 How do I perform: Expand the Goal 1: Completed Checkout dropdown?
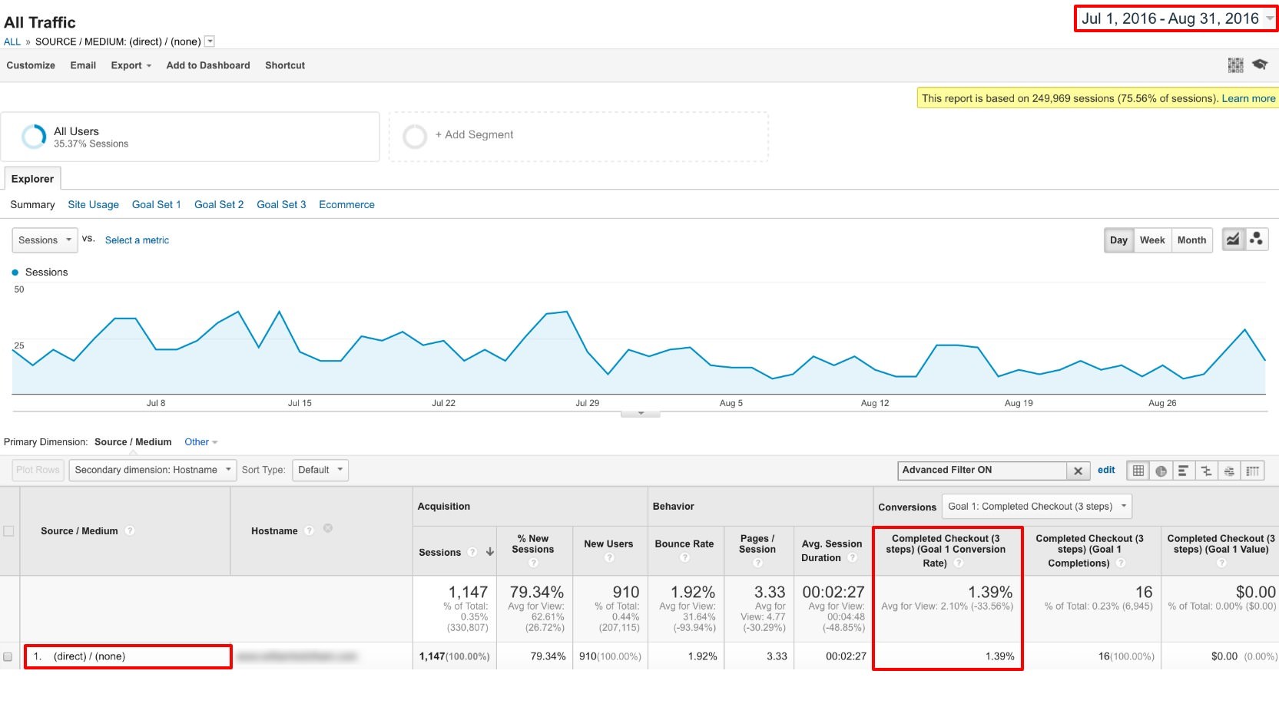click(x=1036, y=506)
